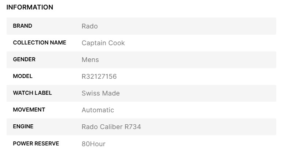Click the GENDER label

point(24,59)
